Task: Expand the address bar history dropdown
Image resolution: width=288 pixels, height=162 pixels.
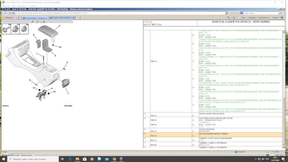Action: 226,13
